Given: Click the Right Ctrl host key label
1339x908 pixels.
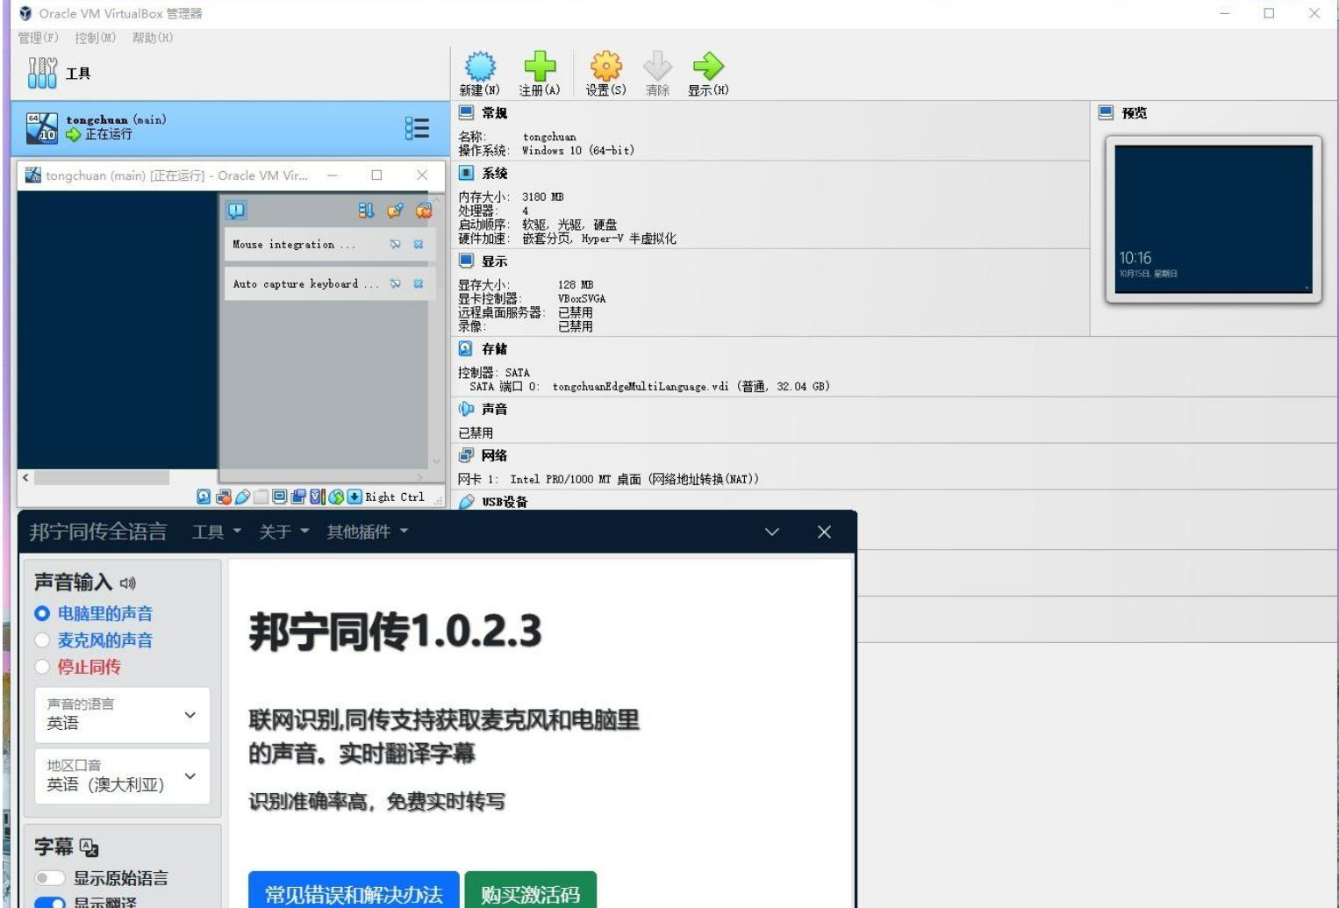Looking at the screenshot, I should 395,497.
